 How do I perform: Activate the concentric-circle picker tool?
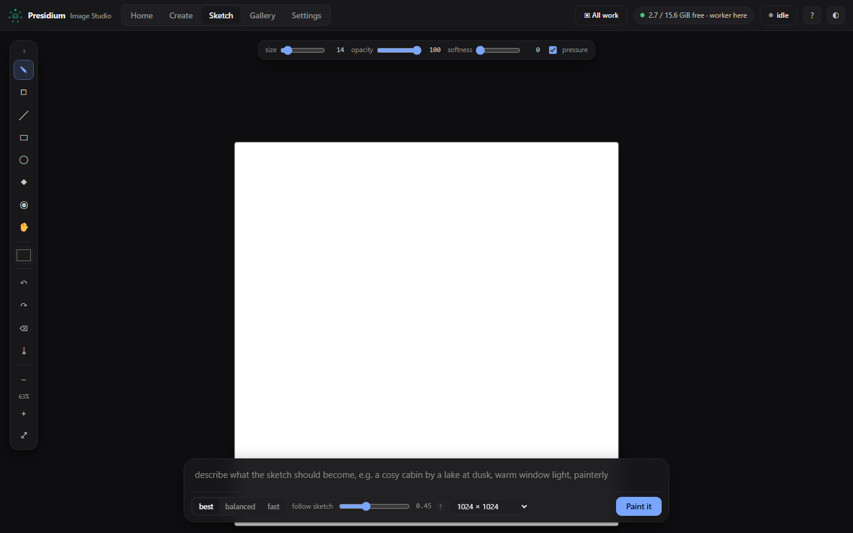pyautogui.click(x=24, y=205)
